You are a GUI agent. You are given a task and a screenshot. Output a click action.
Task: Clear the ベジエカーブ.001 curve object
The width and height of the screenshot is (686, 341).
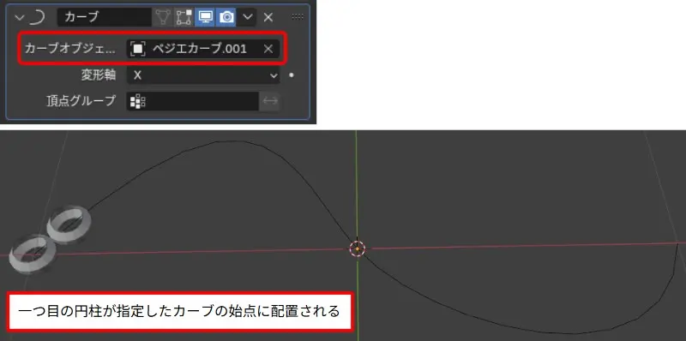pyautogui.click(x=268, y=49)
